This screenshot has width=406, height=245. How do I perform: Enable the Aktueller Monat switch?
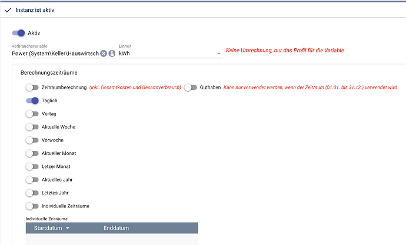[x=32, y=153]
